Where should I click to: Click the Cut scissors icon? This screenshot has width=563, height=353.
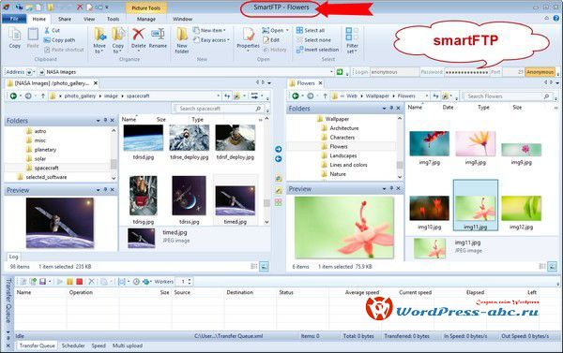[x=47, y=31]
